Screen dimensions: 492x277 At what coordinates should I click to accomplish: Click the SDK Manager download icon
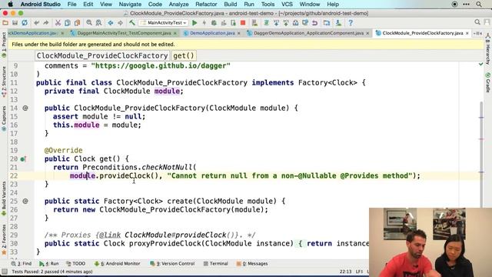pyautogui.click(x=338, y=22)
